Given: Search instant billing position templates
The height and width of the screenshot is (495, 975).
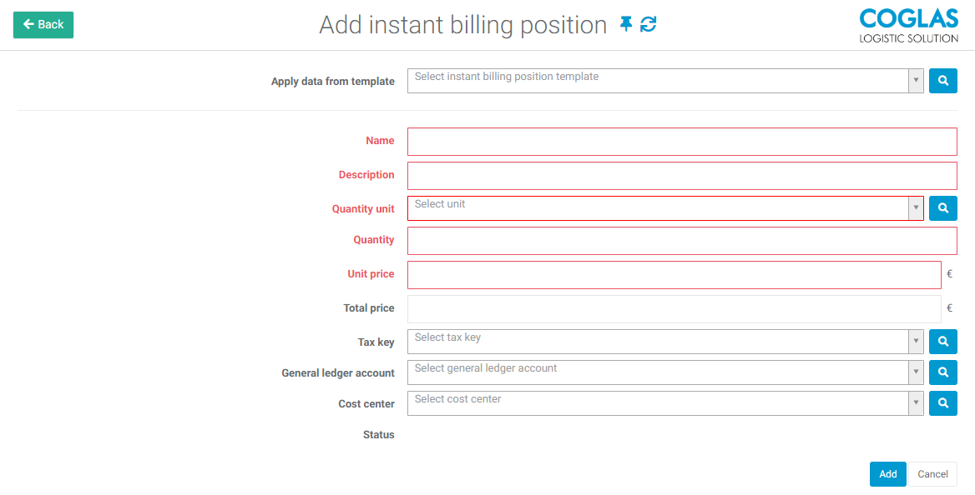Looking at the screenshot, I should (942, 81).
